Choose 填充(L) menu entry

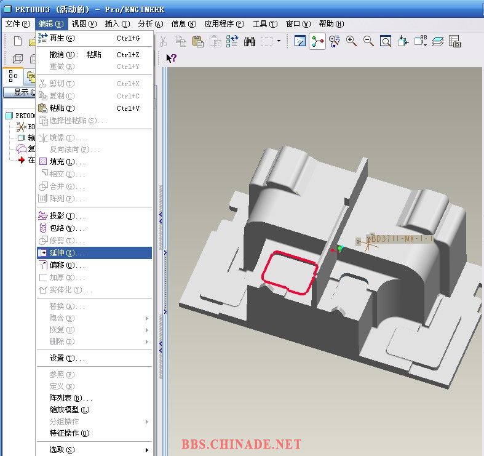(95, 162)
